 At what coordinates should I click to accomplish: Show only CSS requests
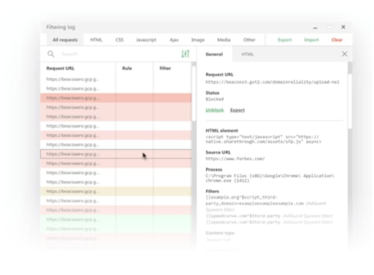(119, 40)
